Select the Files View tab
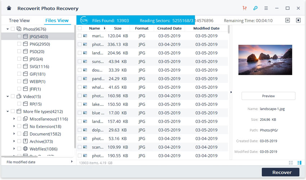The height and width of the screenshot is (180, 306). pyautogui.click(x=57, y=20)
